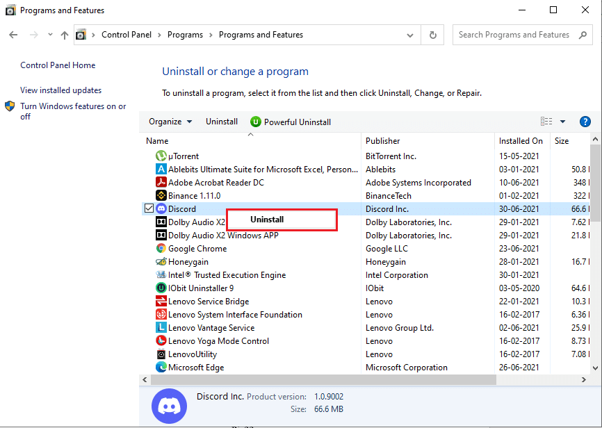The image size is (602, 428).
Task: Click the Binance 1.11.0 icon
Action: coord(161,196)
